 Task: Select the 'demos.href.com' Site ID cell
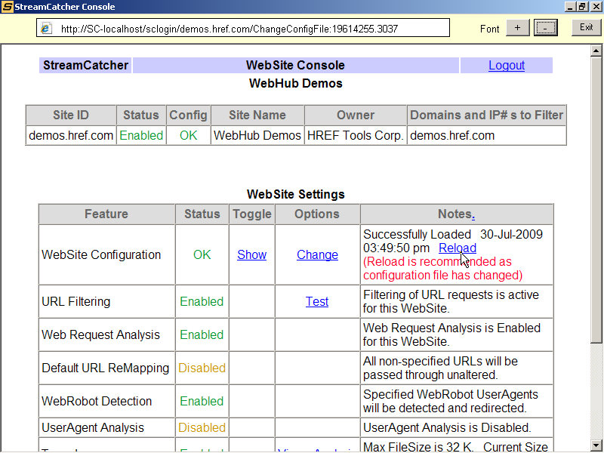click(71, 135)
